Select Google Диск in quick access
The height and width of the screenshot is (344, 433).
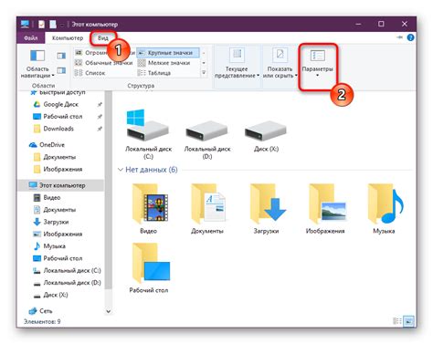pos(60,104)
